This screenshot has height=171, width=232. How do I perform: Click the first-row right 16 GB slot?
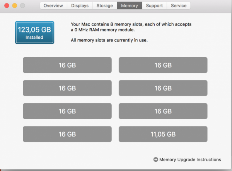coord(163,65)
